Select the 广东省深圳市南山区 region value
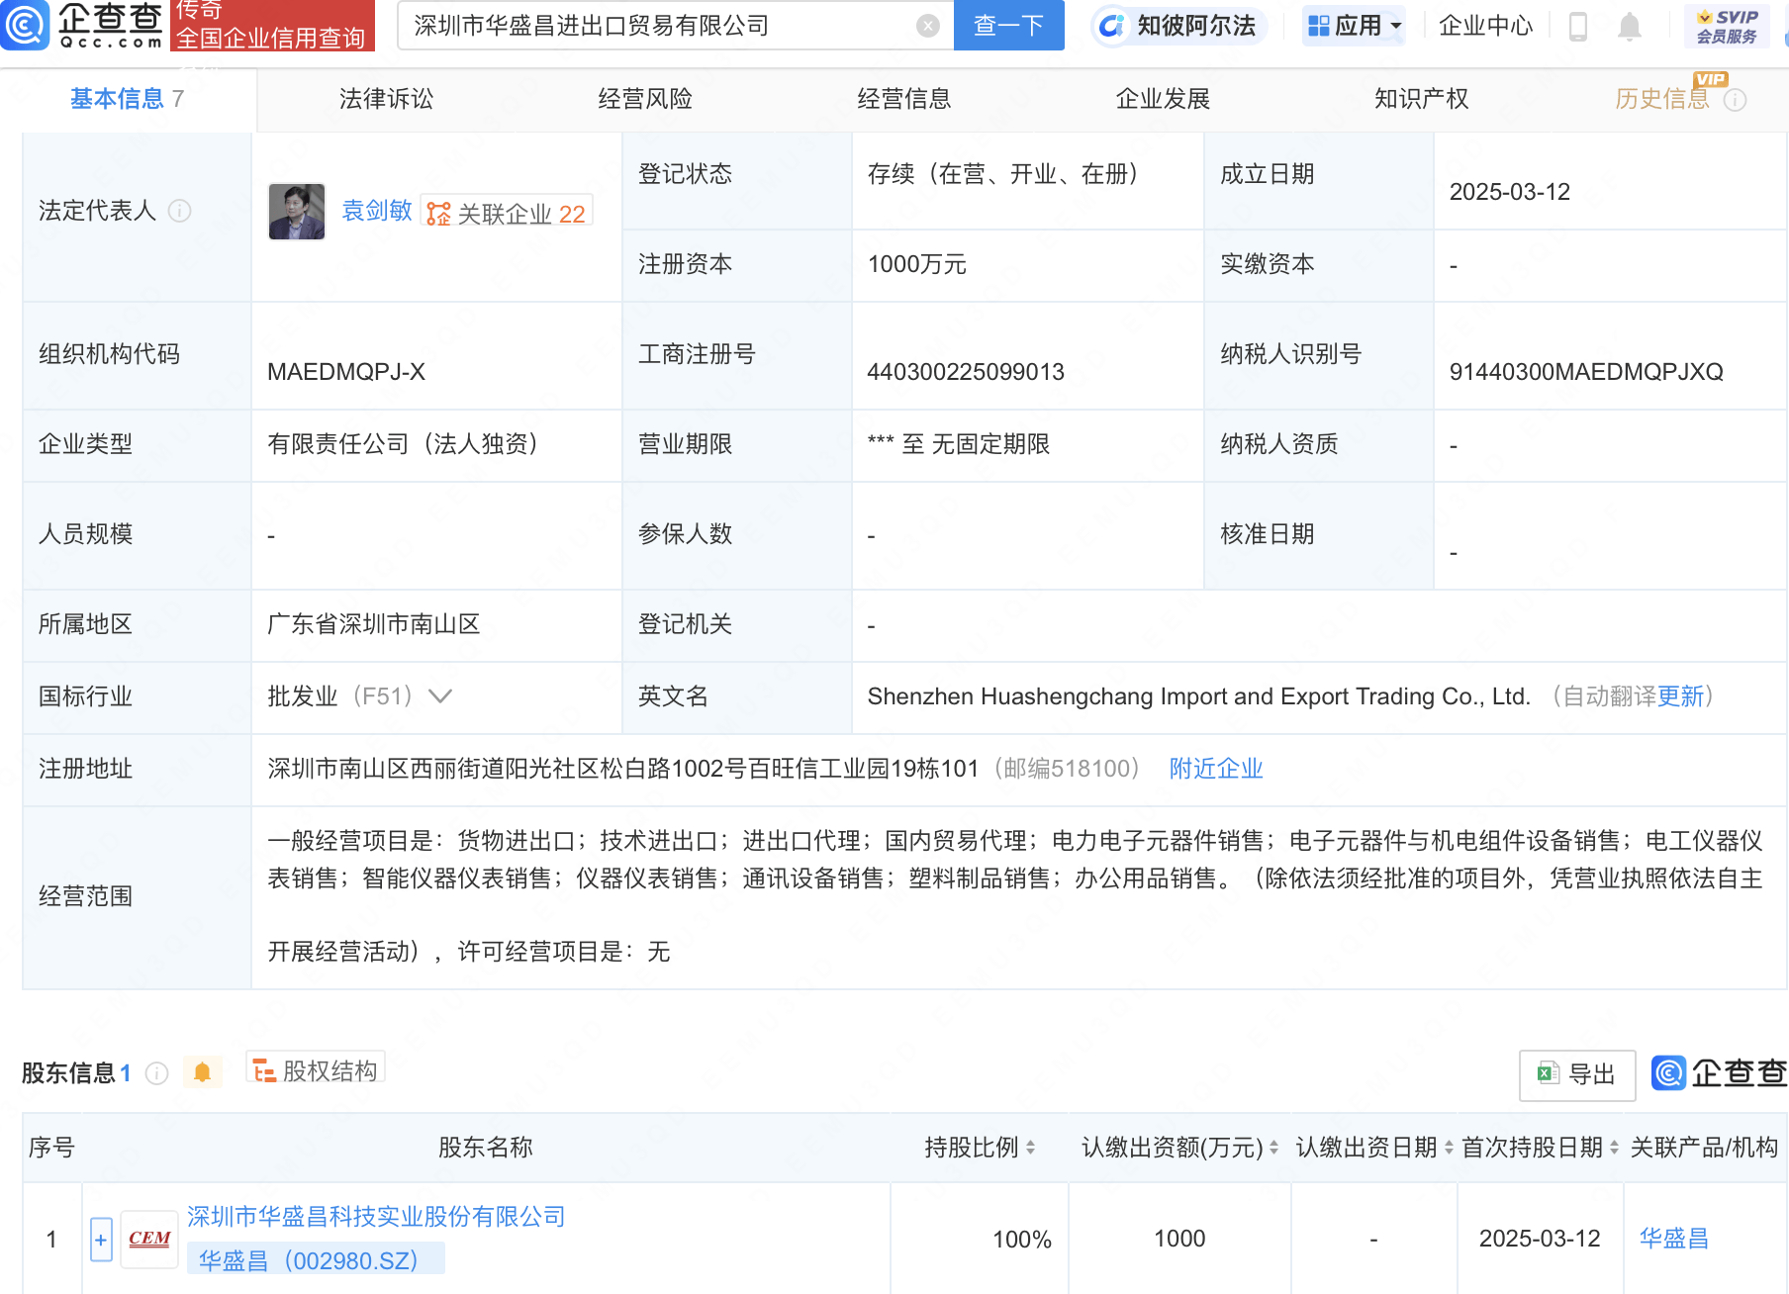The height and width of the screenshot is (1294, 1789). pos(374,624)
